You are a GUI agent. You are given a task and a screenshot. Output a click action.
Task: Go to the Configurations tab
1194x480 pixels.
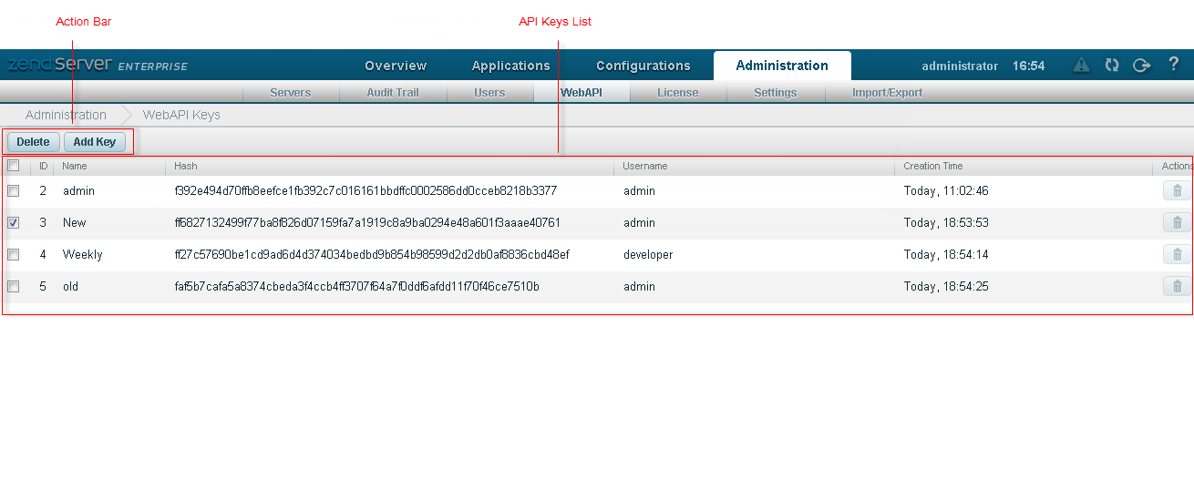(x=643, y=66)
